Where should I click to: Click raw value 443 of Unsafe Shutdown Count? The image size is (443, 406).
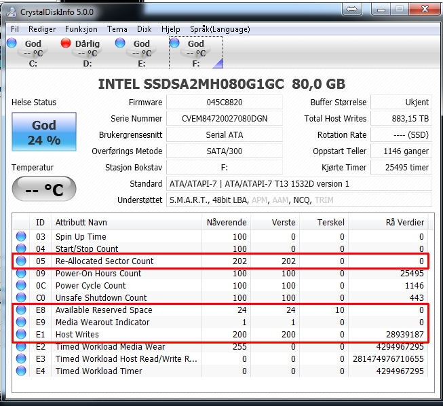click(417, 297)
